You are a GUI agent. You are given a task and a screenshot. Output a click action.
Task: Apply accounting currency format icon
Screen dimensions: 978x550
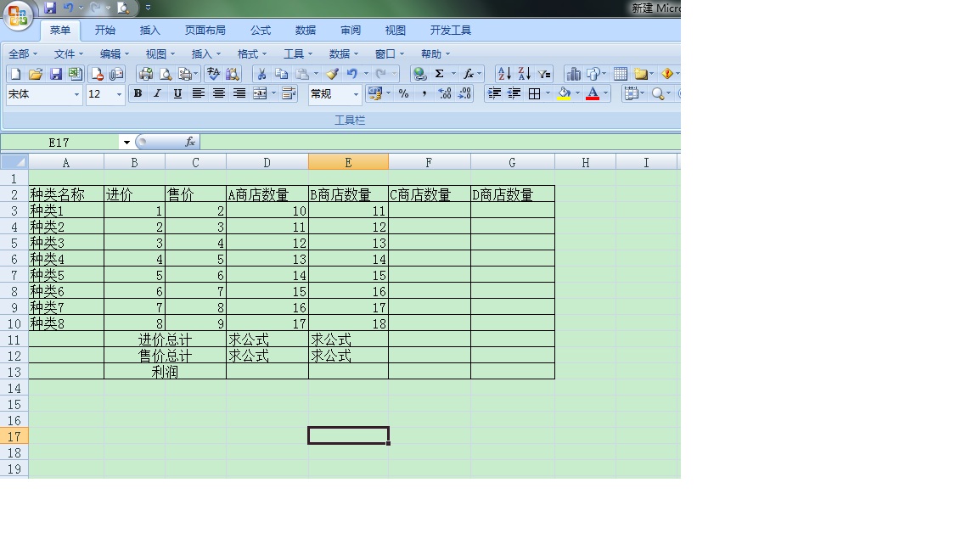tap(375, 93)
